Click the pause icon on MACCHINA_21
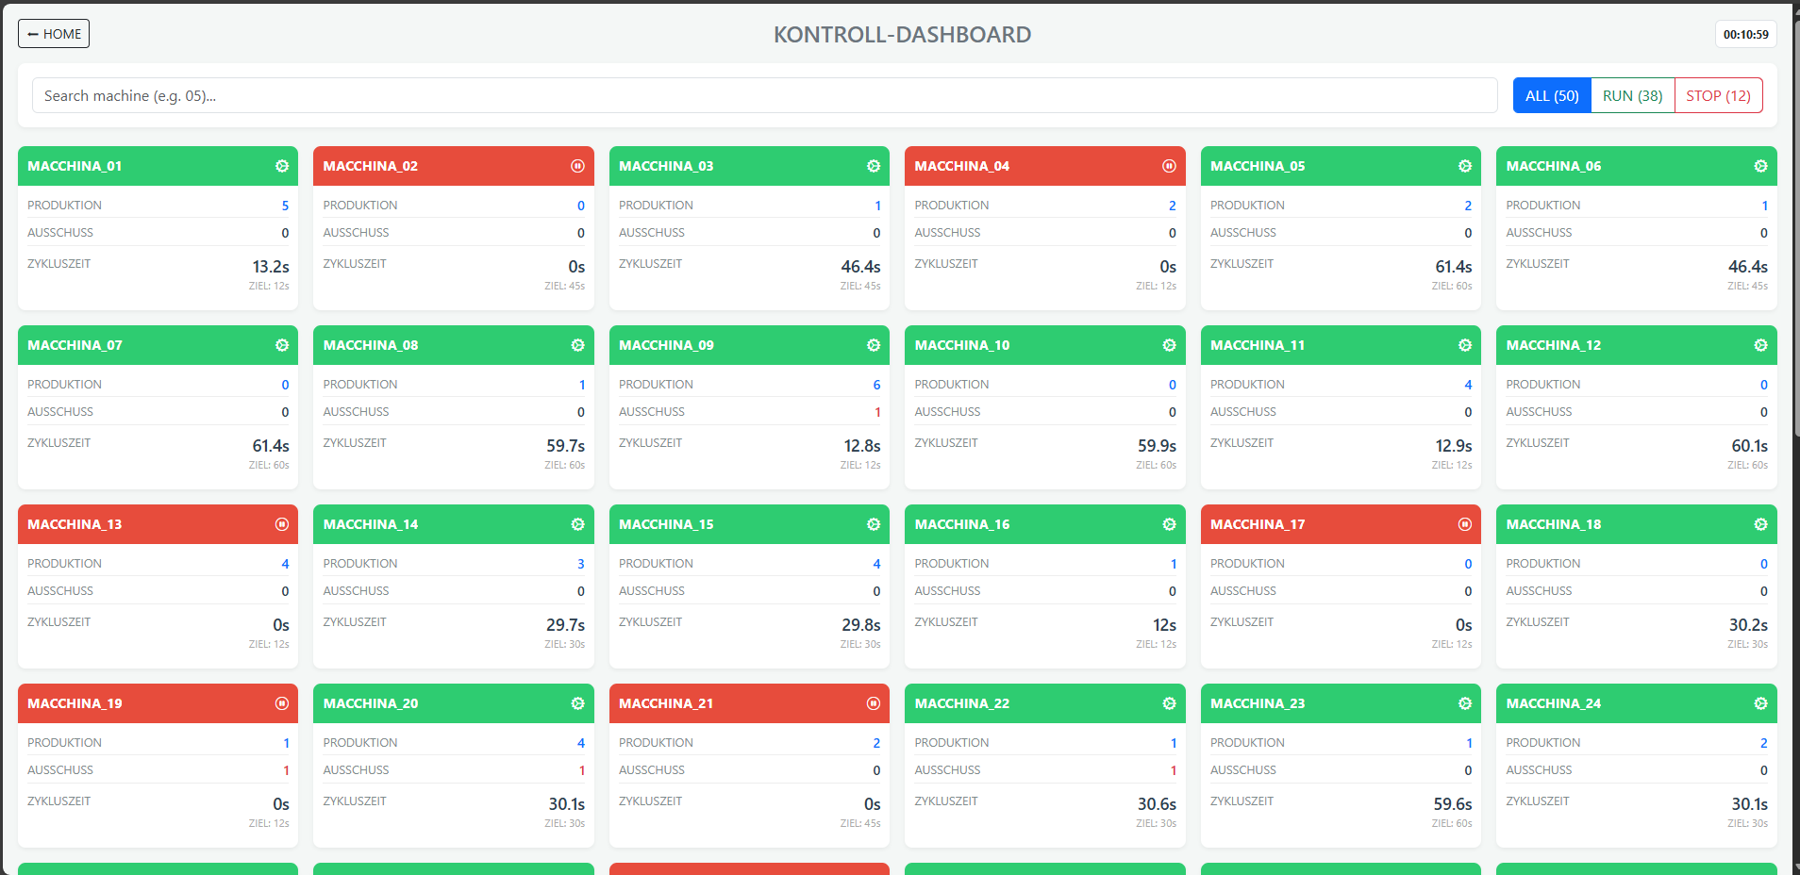The image size is (1800, 875). coord(873,703)
